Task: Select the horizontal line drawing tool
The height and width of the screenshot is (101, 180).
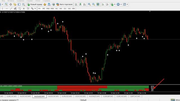Action: point(7,9)
